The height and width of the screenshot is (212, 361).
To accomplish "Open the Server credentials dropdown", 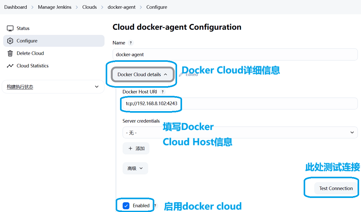I will tap(240, 132).
